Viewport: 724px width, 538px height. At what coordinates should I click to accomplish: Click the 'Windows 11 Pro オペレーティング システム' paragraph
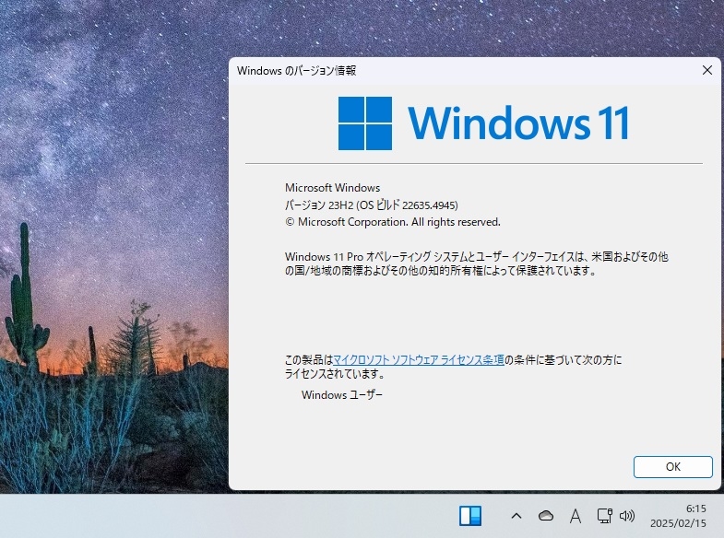(x=477, y=263)
